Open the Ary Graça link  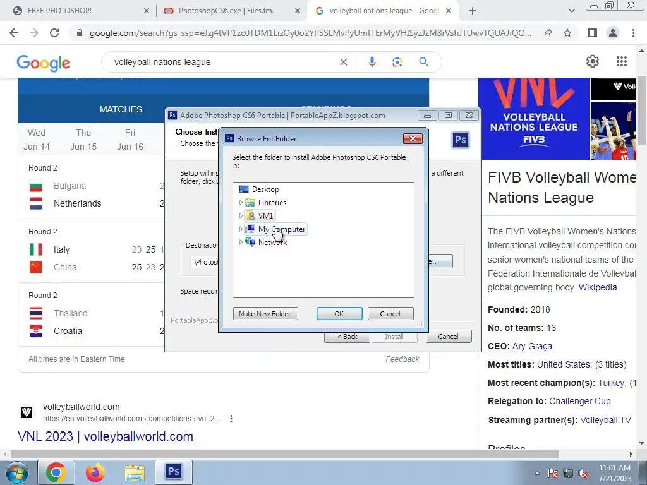point(532,346)
